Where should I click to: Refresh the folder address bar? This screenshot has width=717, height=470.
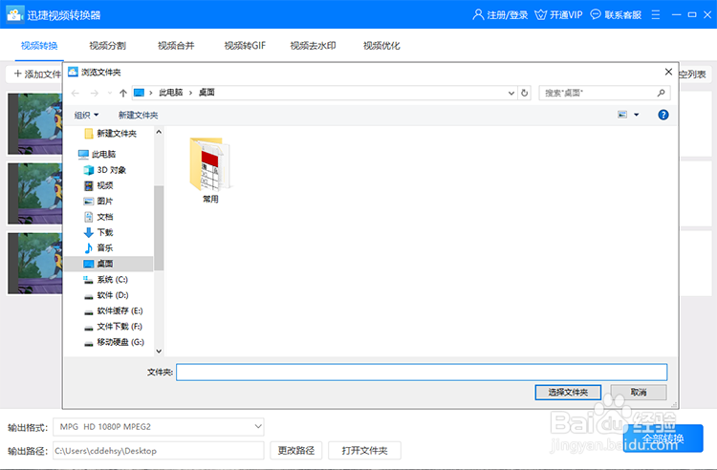[x=525, y=94]
